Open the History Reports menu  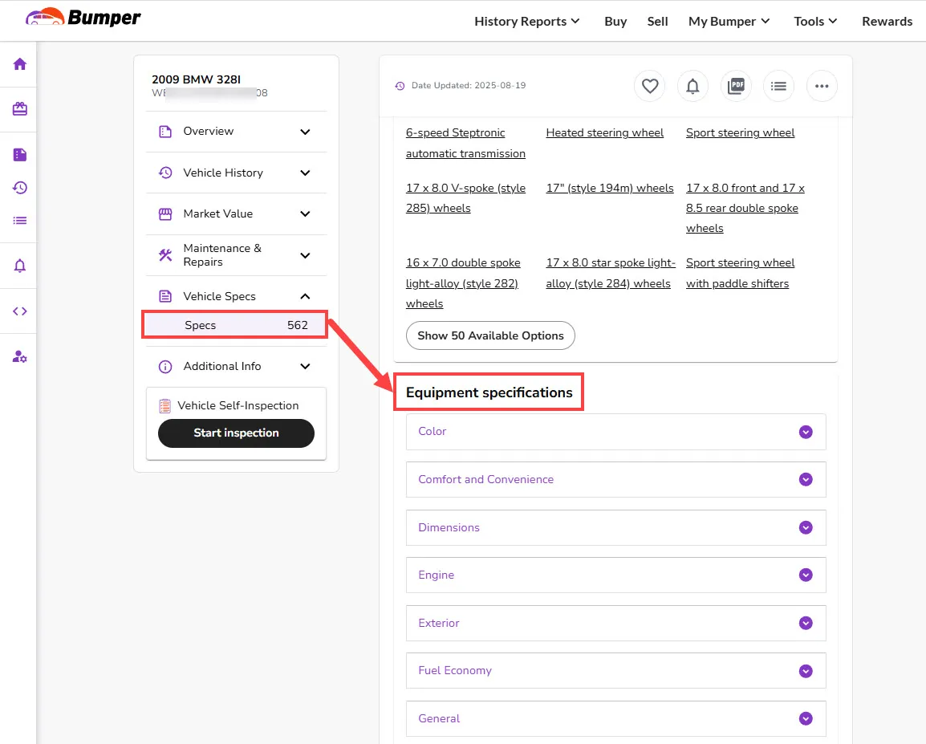click(x=526, y=21)
